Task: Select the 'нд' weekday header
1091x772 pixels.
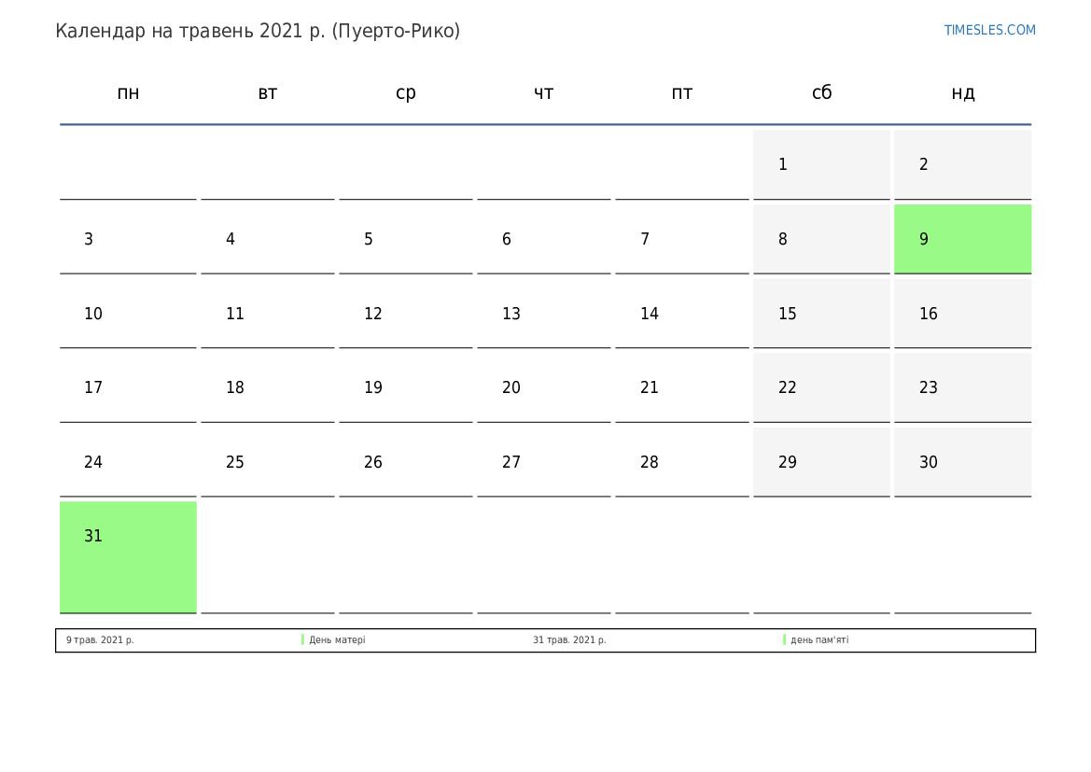Action: click(962, 92)
